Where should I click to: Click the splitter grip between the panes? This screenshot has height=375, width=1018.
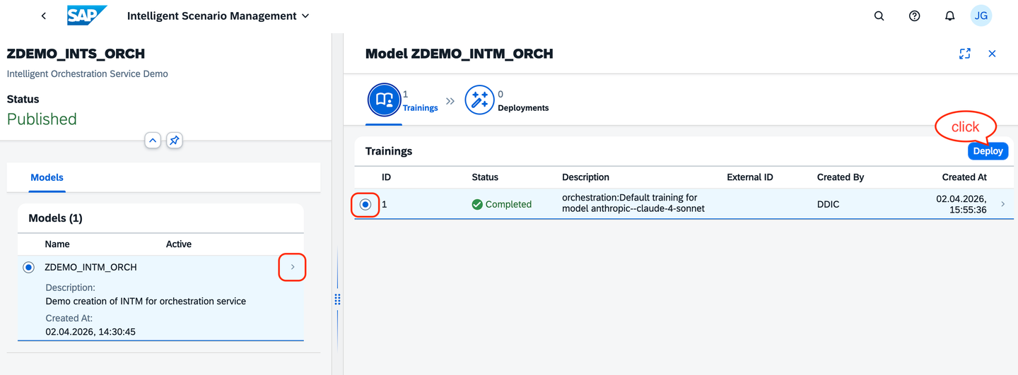pos(337,299)
